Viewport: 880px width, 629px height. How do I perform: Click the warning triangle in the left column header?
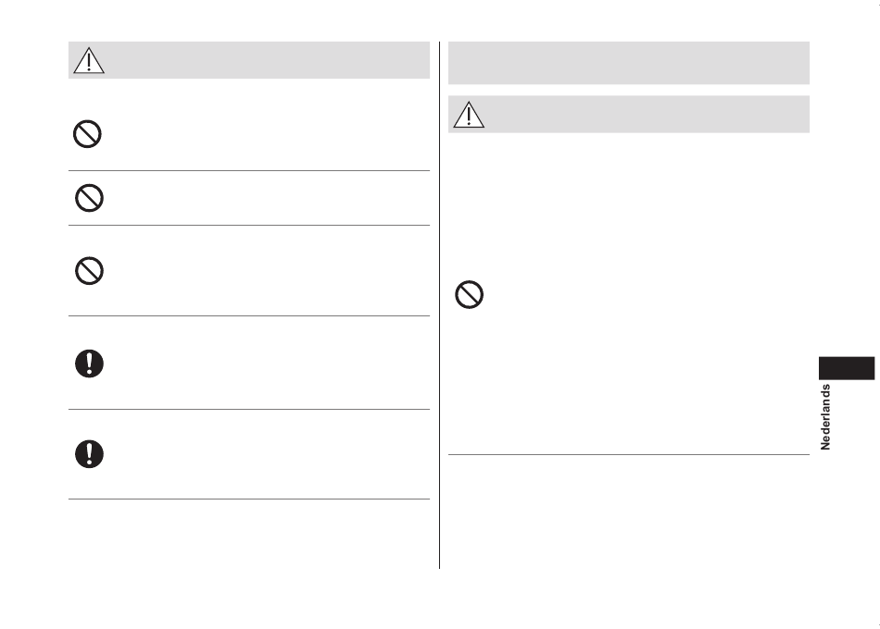pos(89,60)
